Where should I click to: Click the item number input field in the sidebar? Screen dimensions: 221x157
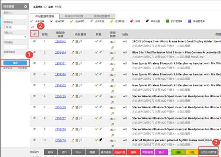coord(15,47)
